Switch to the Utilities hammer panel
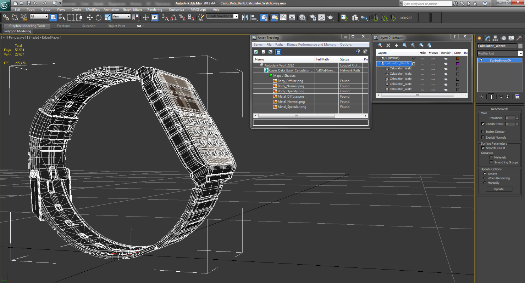This screenshot has width=525, height=283. click(519, 38)
